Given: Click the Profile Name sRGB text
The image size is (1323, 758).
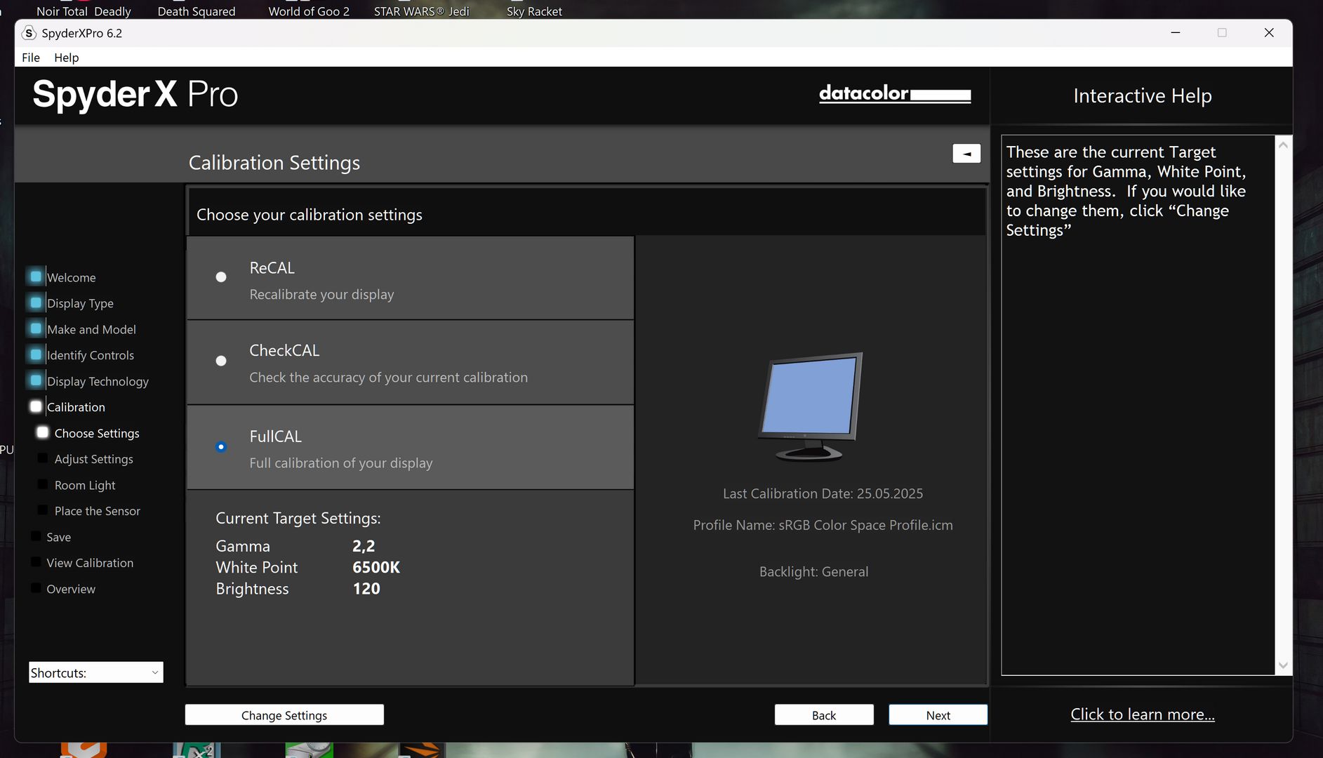Looking at the screenshot, I should tap(823, 525).
